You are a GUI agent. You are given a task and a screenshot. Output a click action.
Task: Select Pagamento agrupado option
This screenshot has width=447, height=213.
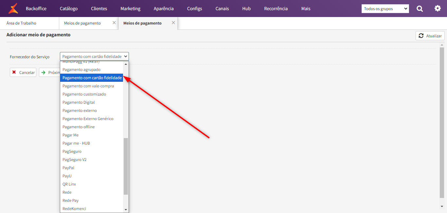pyautogui.click(x=92, y=70)
